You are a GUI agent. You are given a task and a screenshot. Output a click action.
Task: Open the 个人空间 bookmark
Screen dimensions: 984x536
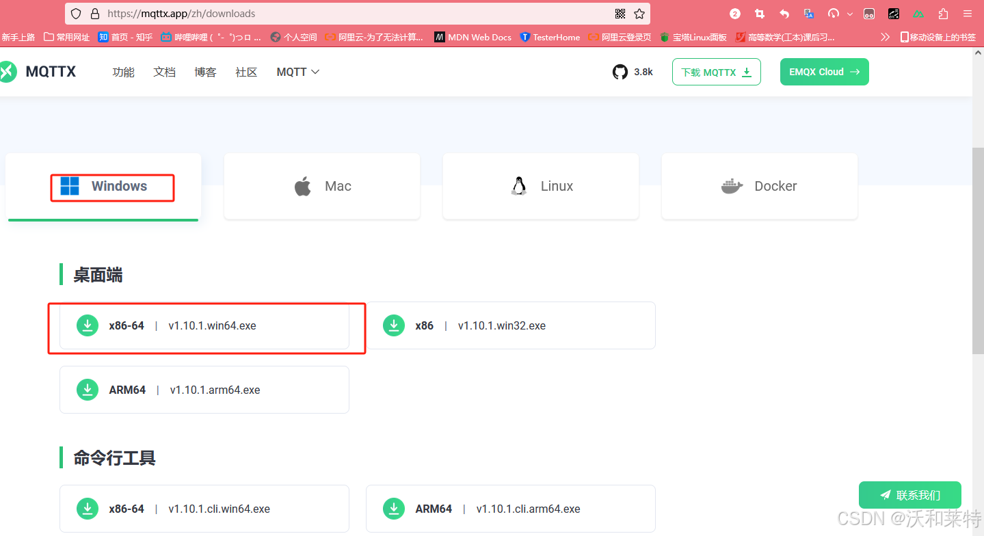(293, 37)
